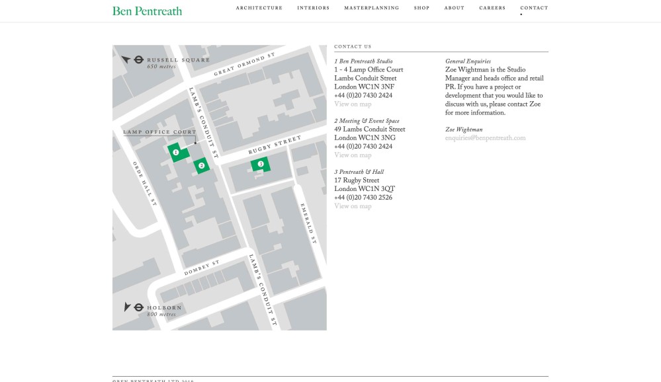Email enquiries@benpentreath.com
Screen dimensions: 661x382
coord(485,138)
